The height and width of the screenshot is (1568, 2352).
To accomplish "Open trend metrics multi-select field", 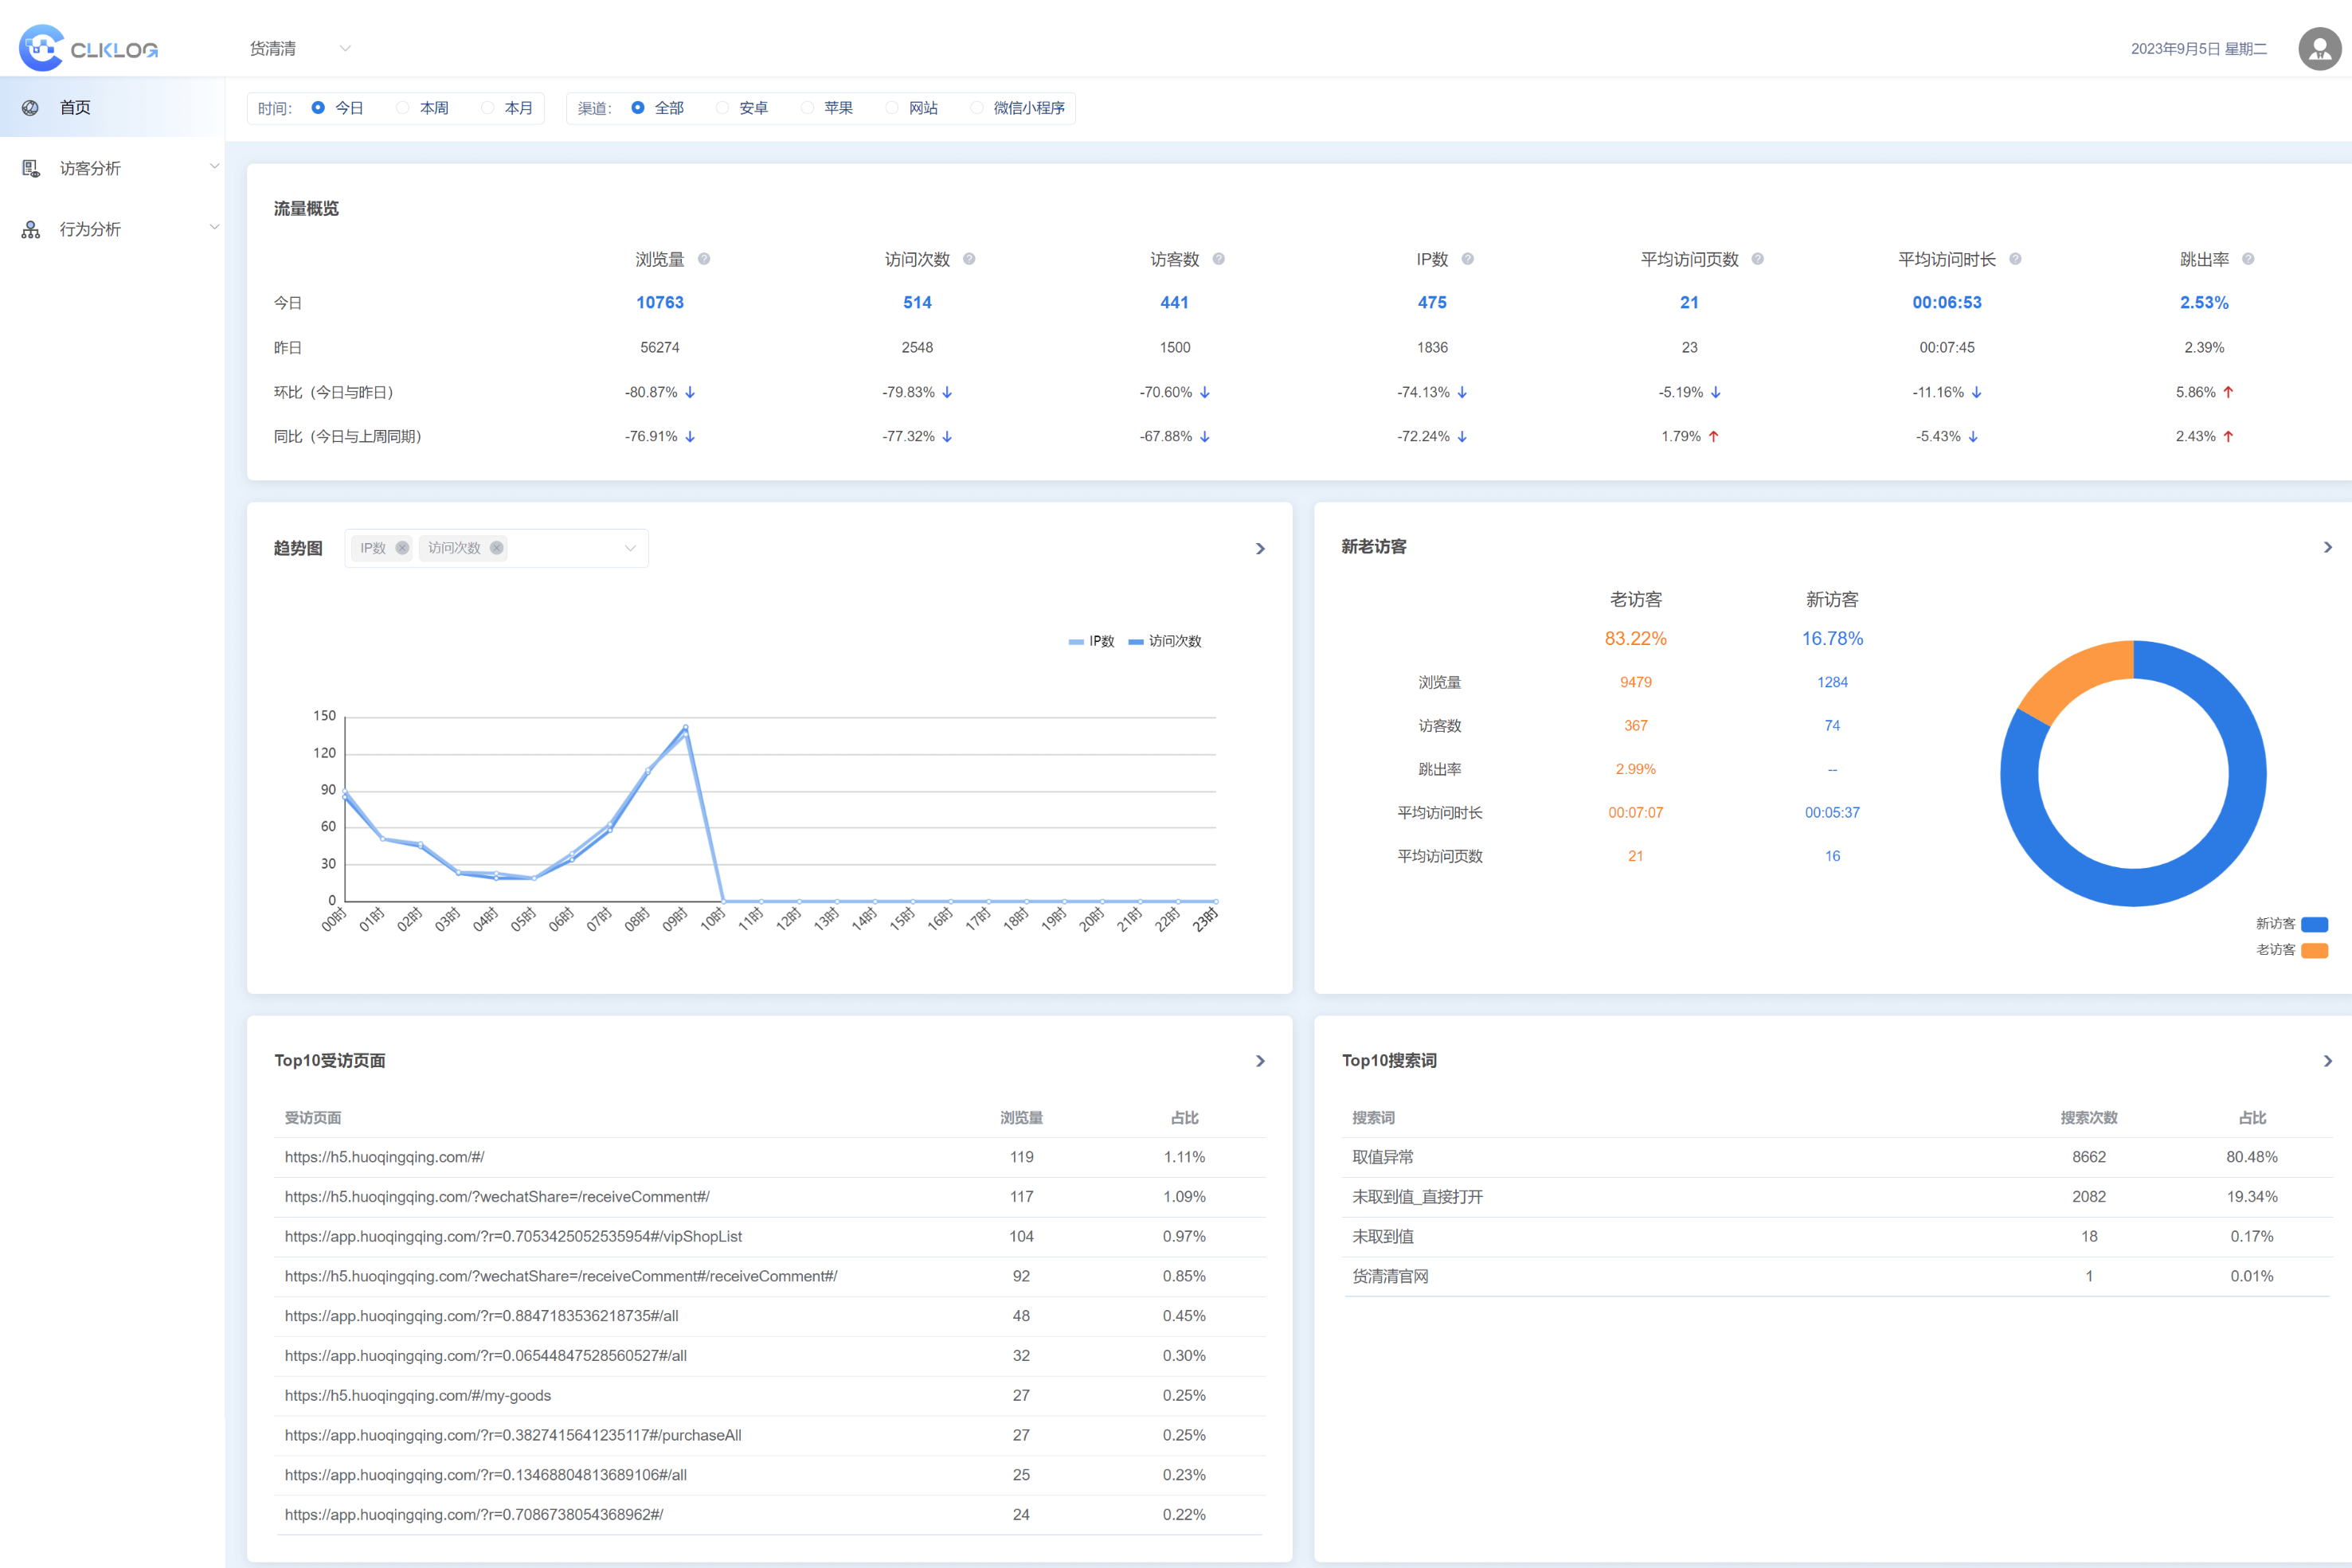I will click(x=496, y=548).
